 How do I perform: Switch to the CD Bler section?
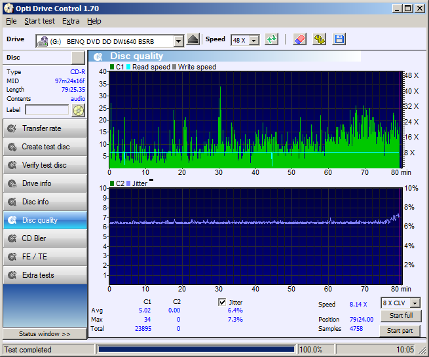(45, 238)
